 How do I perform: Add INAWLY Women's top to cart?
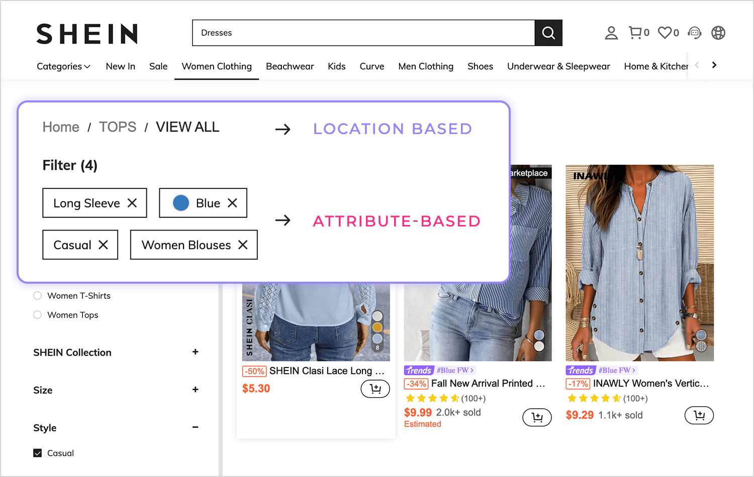pyautogui.click(x=699, y=415)
